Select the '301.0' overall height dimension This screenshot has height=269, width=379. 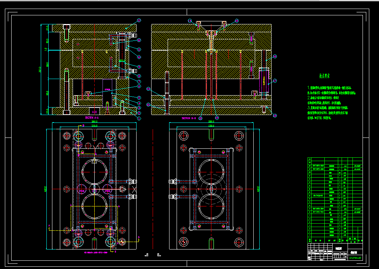[x=40, y=69]
